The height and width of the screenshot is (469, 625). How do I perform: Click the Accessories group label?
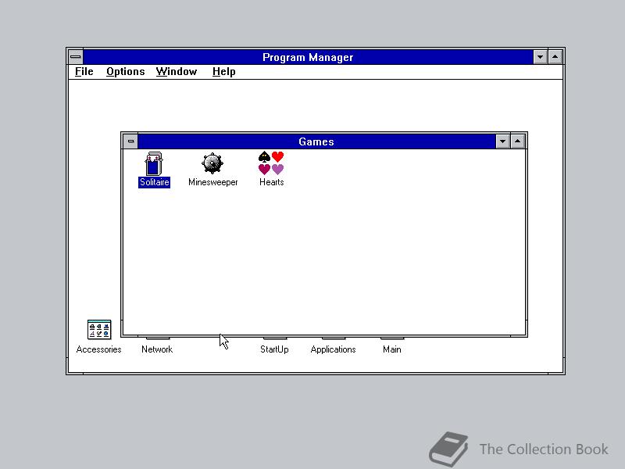pyautogui.click(x=98, y=349)
